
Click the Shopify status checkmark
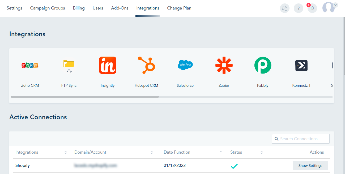(x=234, y=166)
